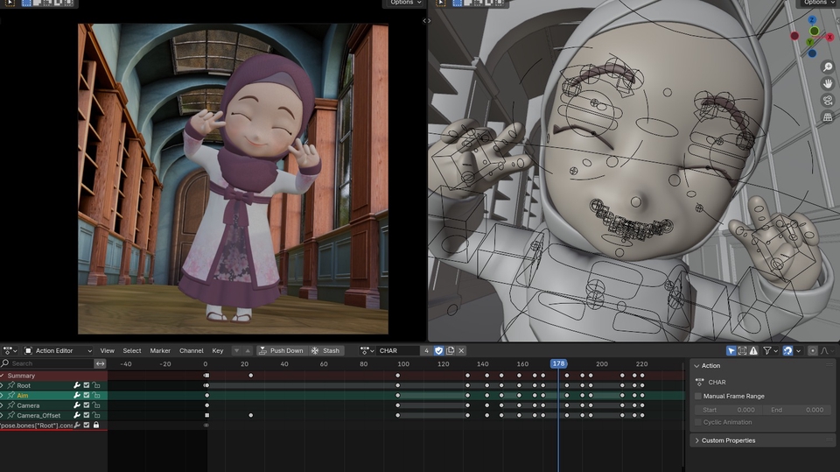This screenshot has width=840, height=472.
Task: Unlock the Camera_Offset channel lock
Action: click(x=96, y=415)
